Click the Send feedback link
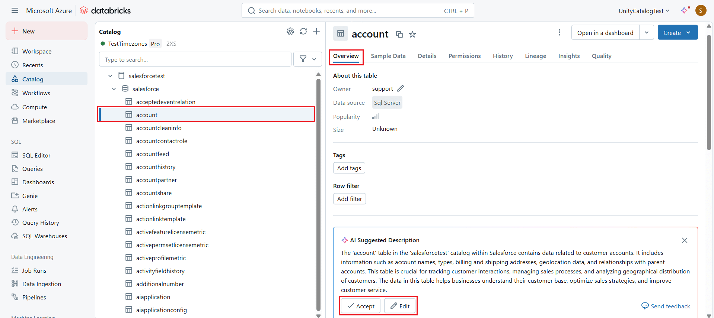 point(666,306)
